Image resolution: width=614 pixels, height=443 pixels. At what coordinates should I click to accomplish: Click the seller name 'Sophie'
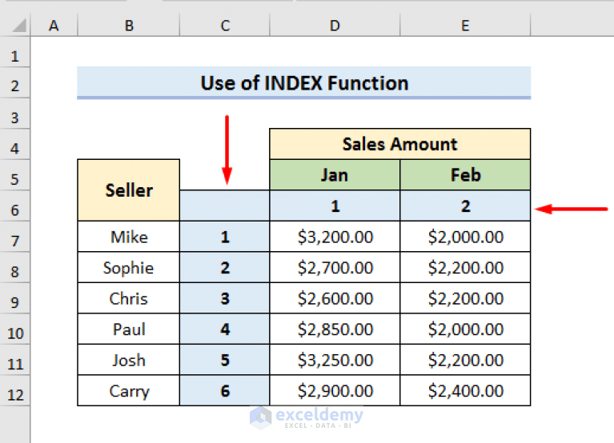pos(129,267)
